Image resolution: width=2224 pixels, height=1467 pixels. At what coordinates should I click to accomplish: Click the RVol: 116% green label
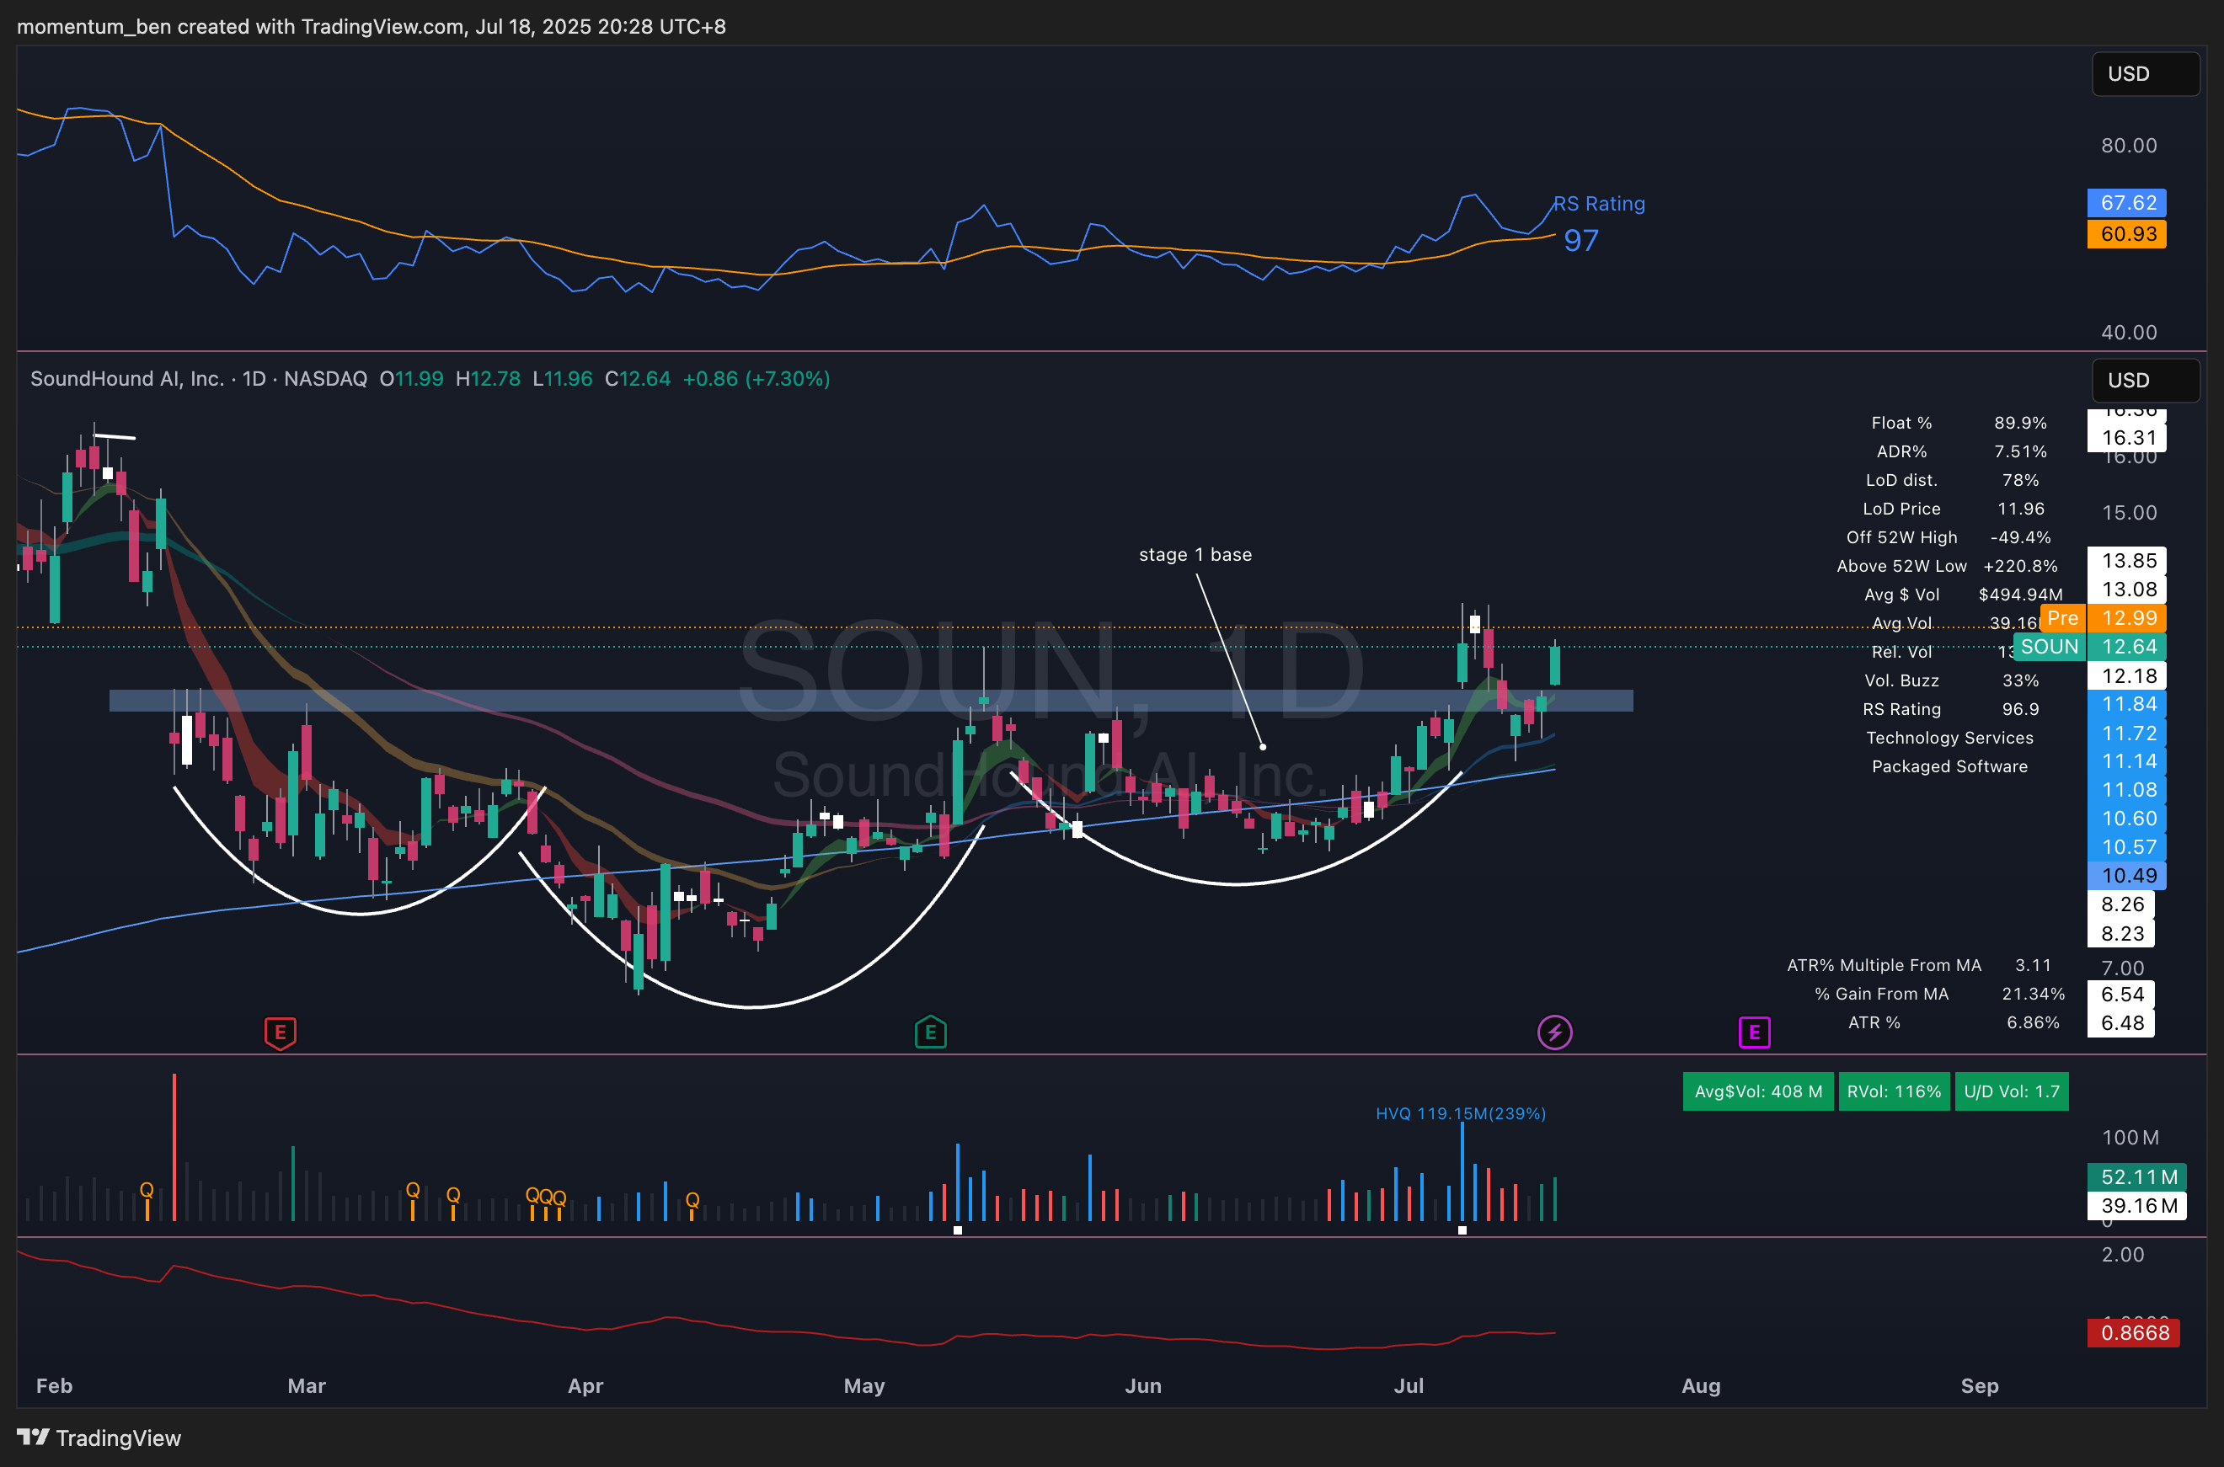pos(1893,1092)
